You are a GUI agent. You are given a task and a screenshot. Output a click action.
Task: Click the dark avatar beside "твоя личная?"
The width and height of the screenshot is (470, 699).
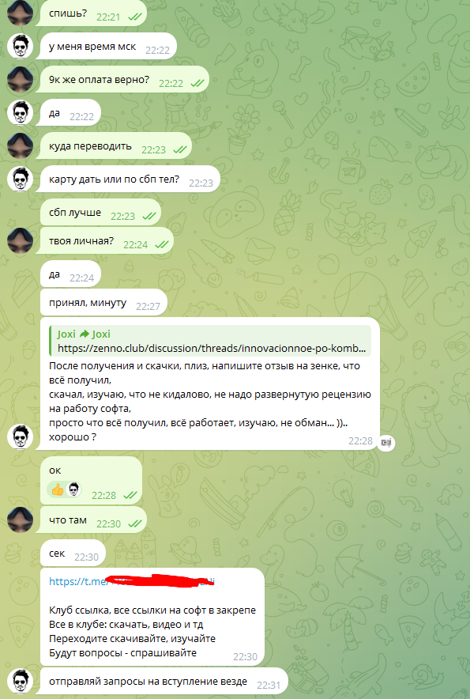pyautogui.click(x=20, y=240)
